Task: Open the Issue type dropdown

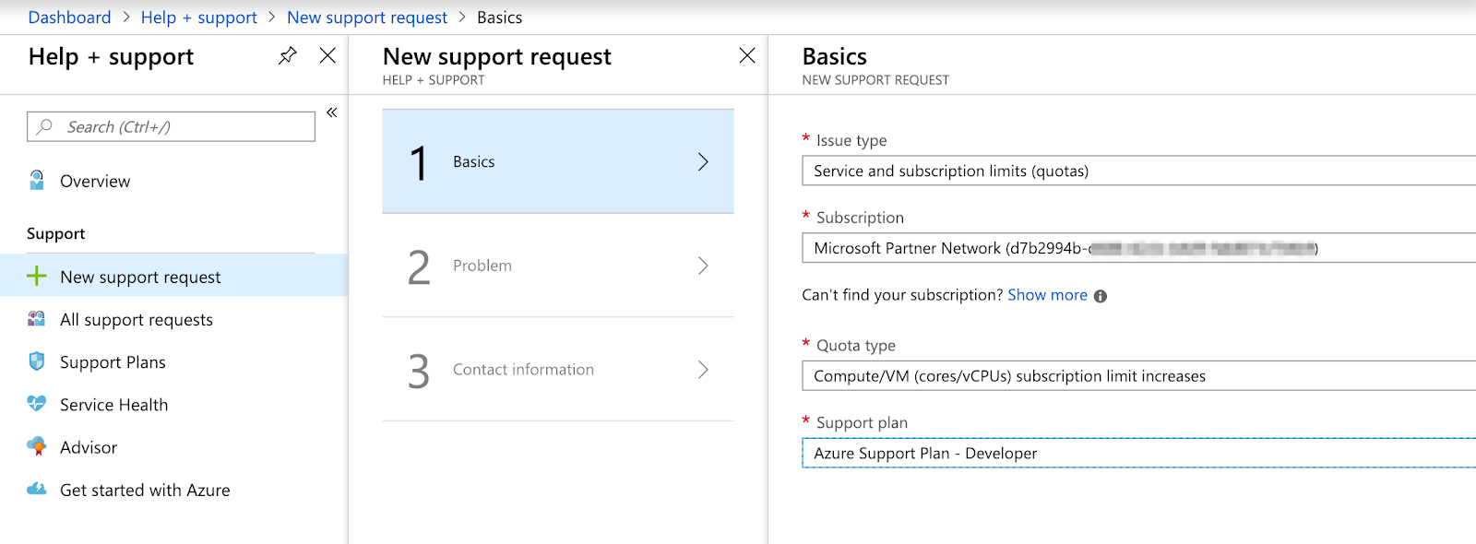Action: 1138,171
